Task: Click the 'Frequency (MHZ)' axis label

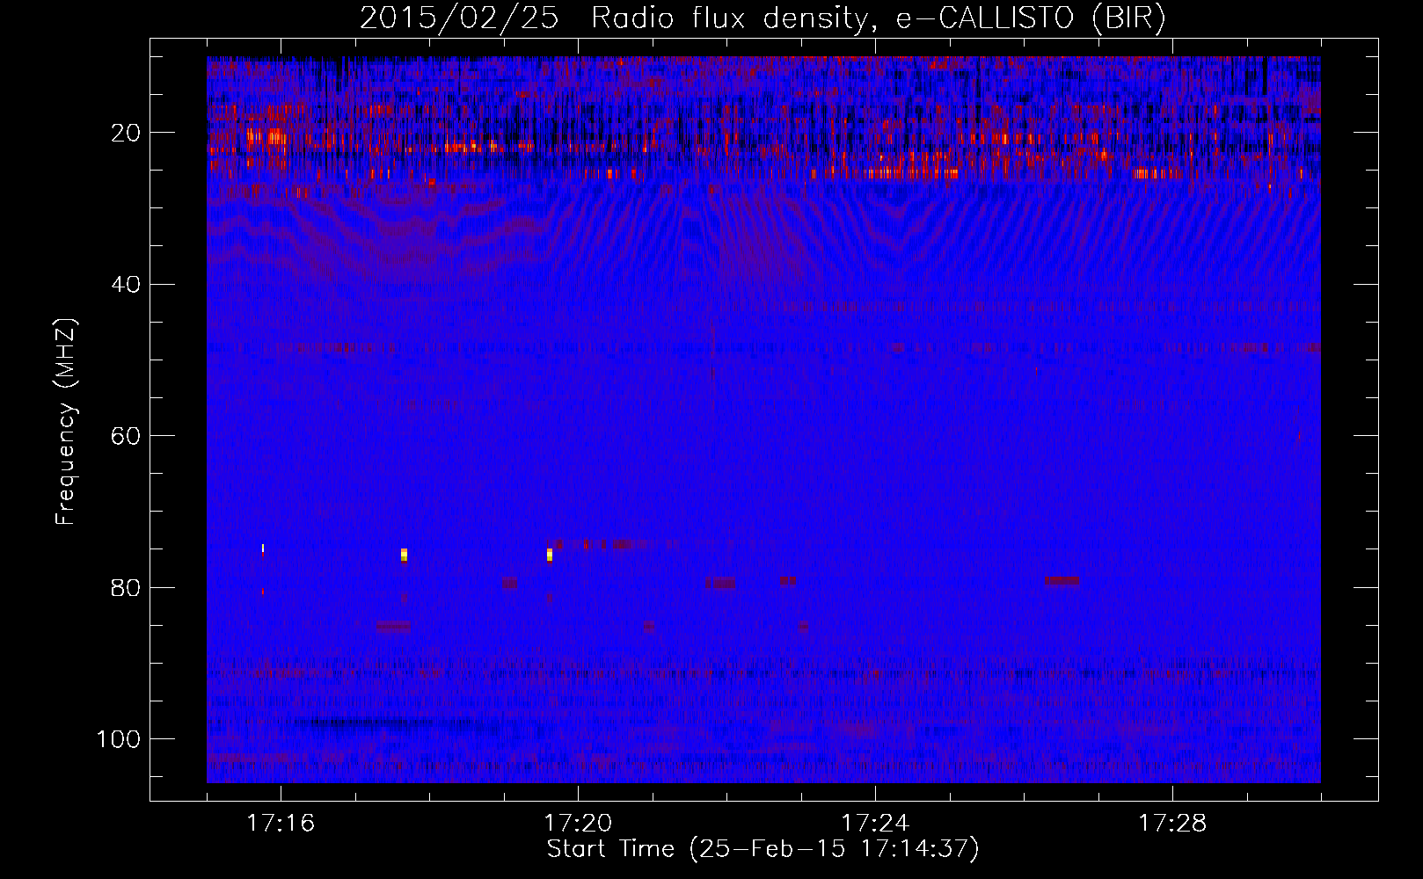Action: pyautogui.click(x=66, y=421)
